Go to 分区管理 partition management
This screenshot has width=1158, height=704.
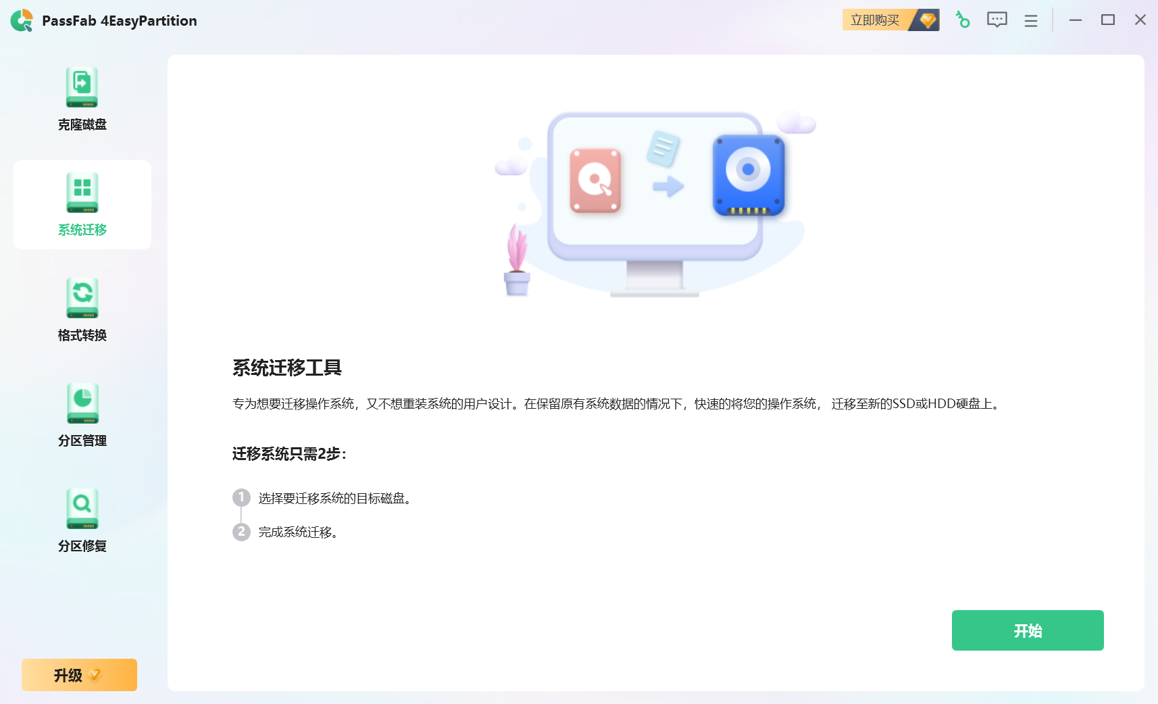82,416
